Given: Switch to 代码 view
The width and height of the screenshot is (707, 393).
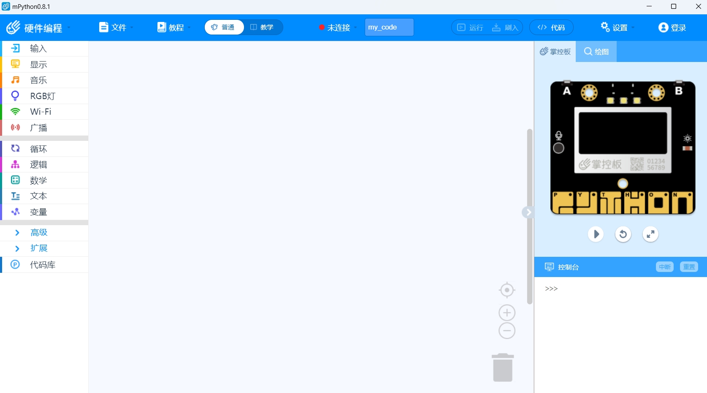Looking at the screenshot, I should pos(551,27).
